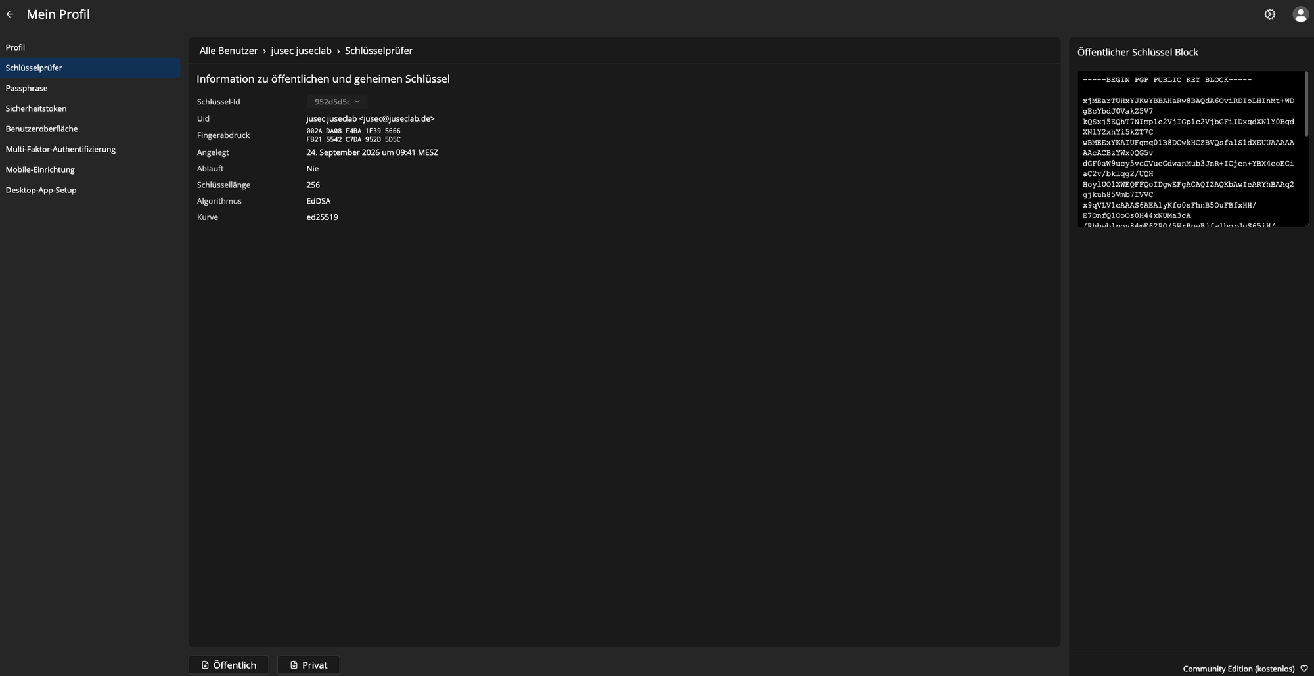The image size is (1314, 676).
Task: Go to Sicherheitstoken
Action: point(90,108)
